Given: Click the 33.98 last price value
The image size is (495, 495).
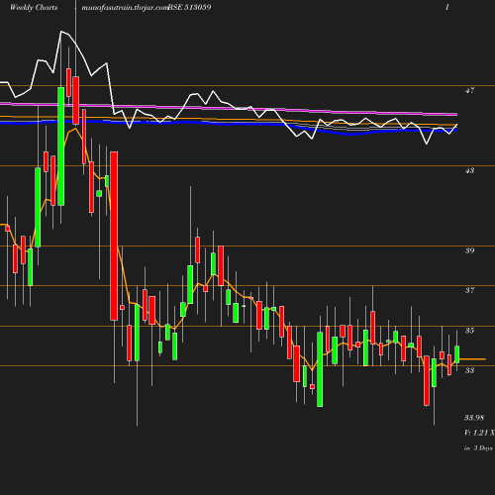Looking at the screenshot, I should (x=474, y=418).
